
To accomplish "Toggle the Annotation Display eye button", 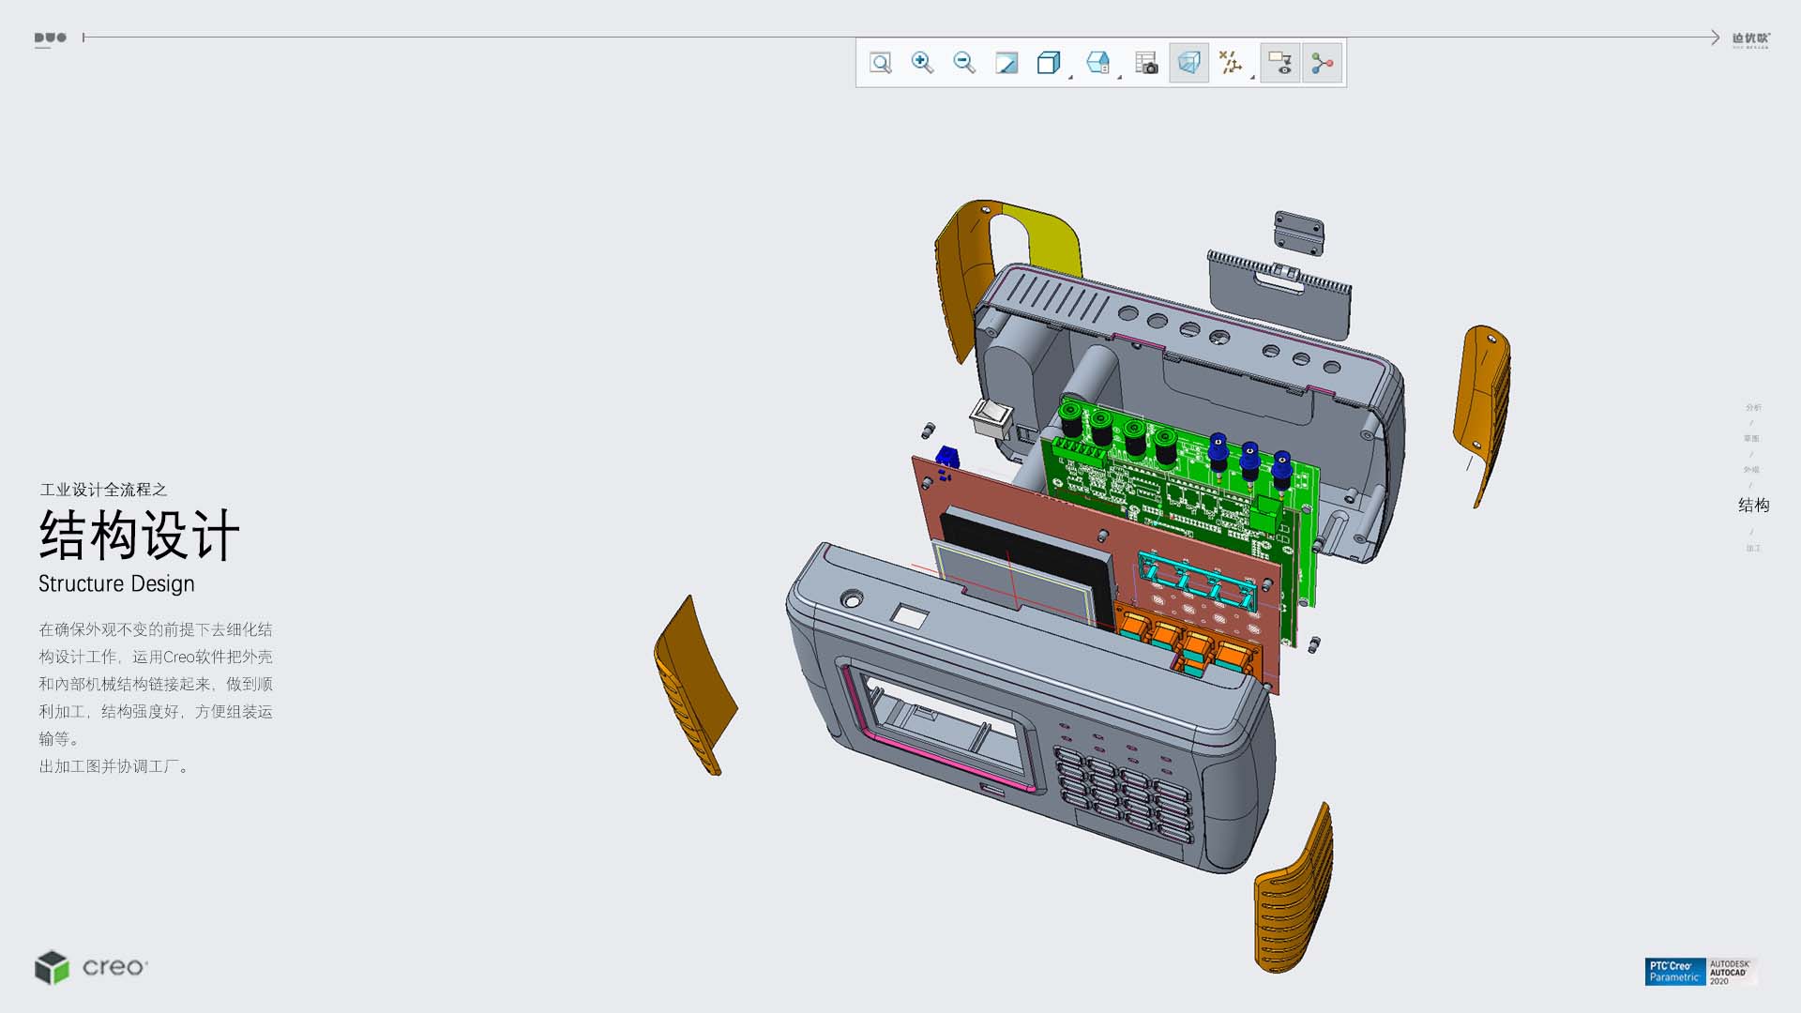I will click(x=1279, y=63).
